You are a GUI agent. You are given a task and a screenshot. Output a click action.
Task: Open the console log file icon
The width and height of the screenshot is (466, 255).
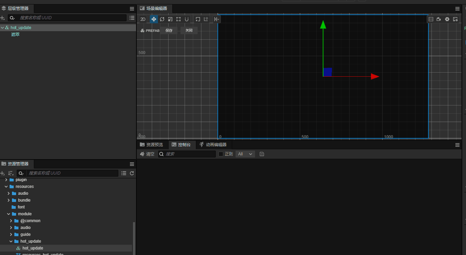(x=262, y=154)
